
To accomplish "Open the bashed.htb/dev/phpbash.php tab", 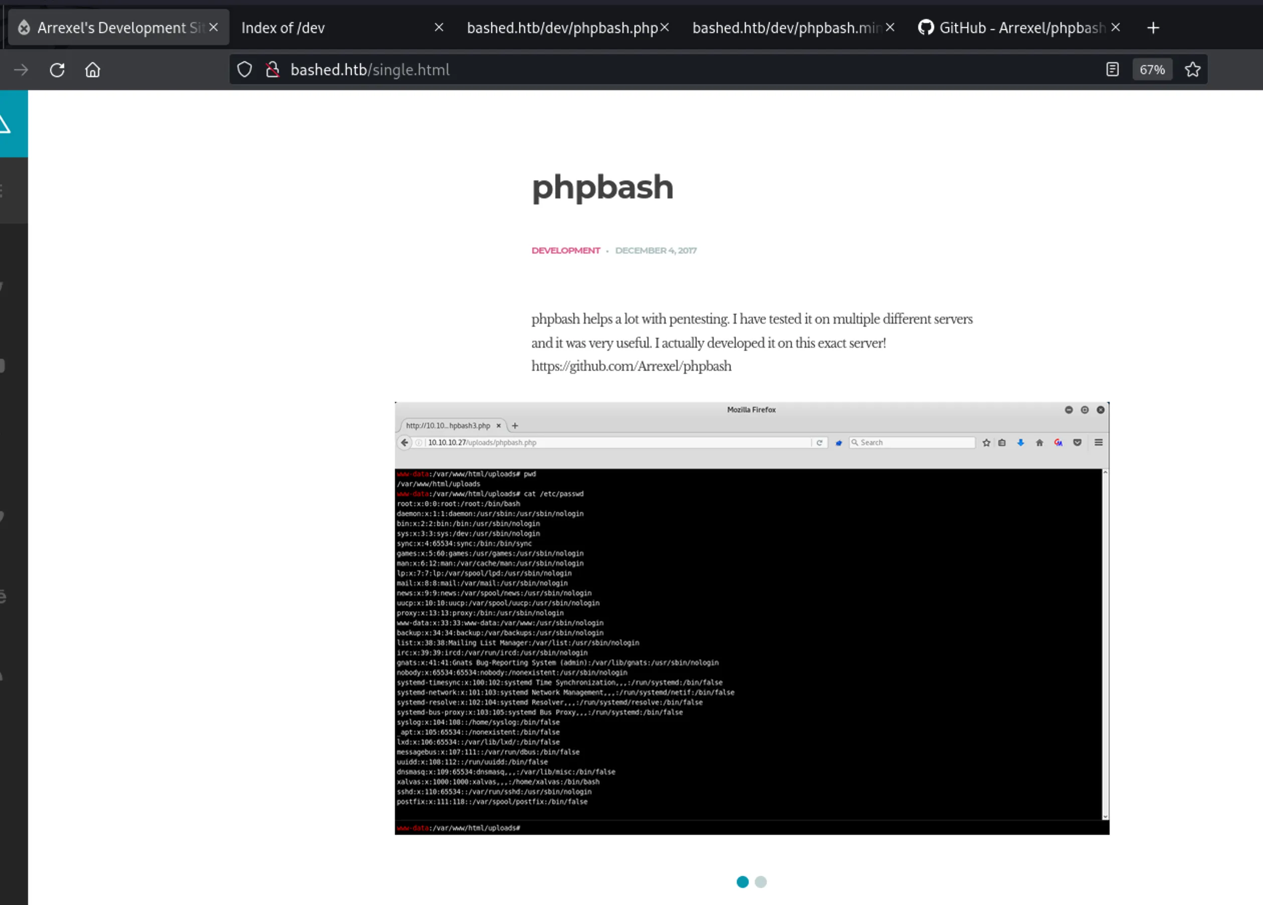I will (x=562, y=28).
